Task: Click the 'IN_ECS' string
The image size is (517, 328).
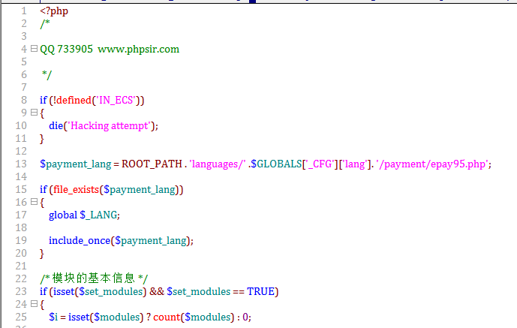Action: [x=116, y=101]
